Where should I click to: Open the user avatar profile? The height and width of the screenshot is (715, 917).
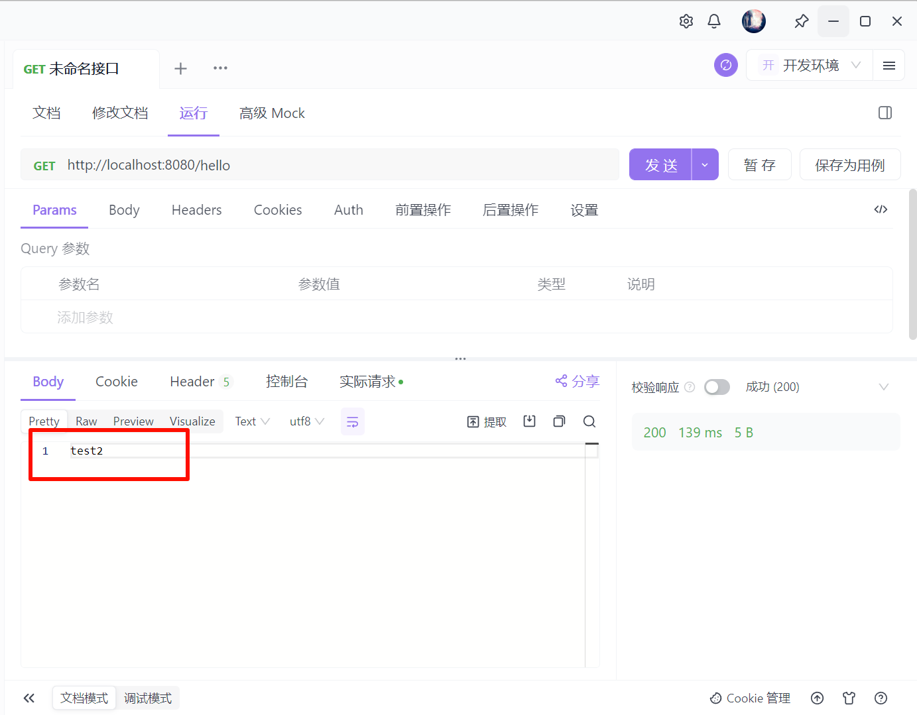(x=754, y=21)
